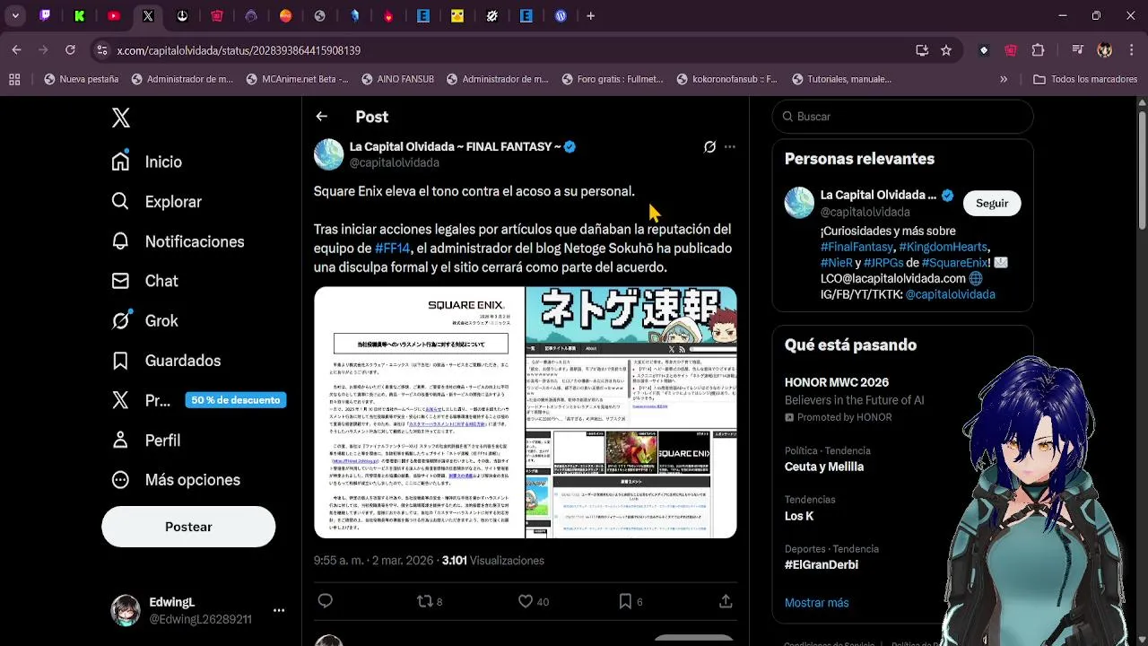Click the Buscar search field
Screen dimensions: 1148x646
click(x=903, y=117)
